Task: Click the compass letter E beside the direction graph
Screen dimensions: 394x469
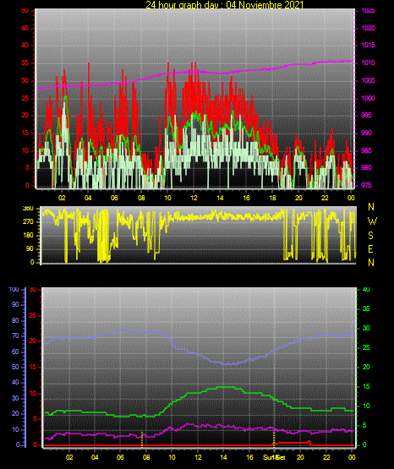Action: 370,249
